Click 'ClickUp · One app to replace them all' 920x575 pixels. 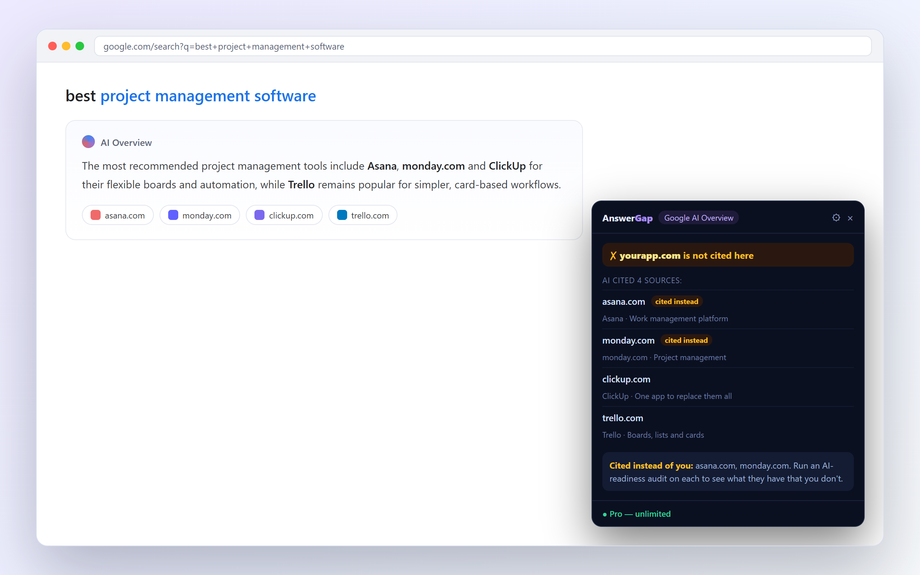tap(667, 396)
